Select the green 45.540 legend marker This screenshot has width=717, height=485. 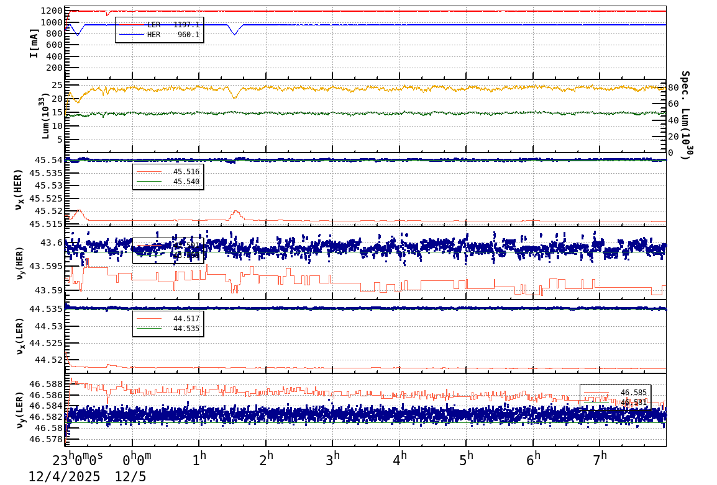click(149, 181)
